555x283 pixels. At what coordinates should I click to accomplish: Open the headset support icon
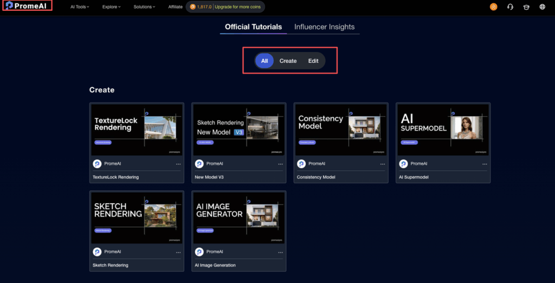point(510,7)
